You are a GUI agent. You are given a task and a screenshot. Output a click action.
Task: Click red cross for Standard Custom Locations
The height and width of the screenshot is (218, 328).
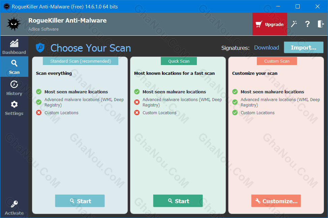pyautogui.click(x=39, y=113)
